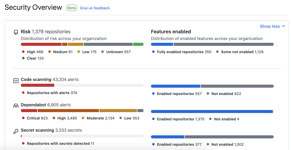This screenshot has width=291, height=150.
Task: Select Repositories with alerts 374
Action: coord(52,93)
